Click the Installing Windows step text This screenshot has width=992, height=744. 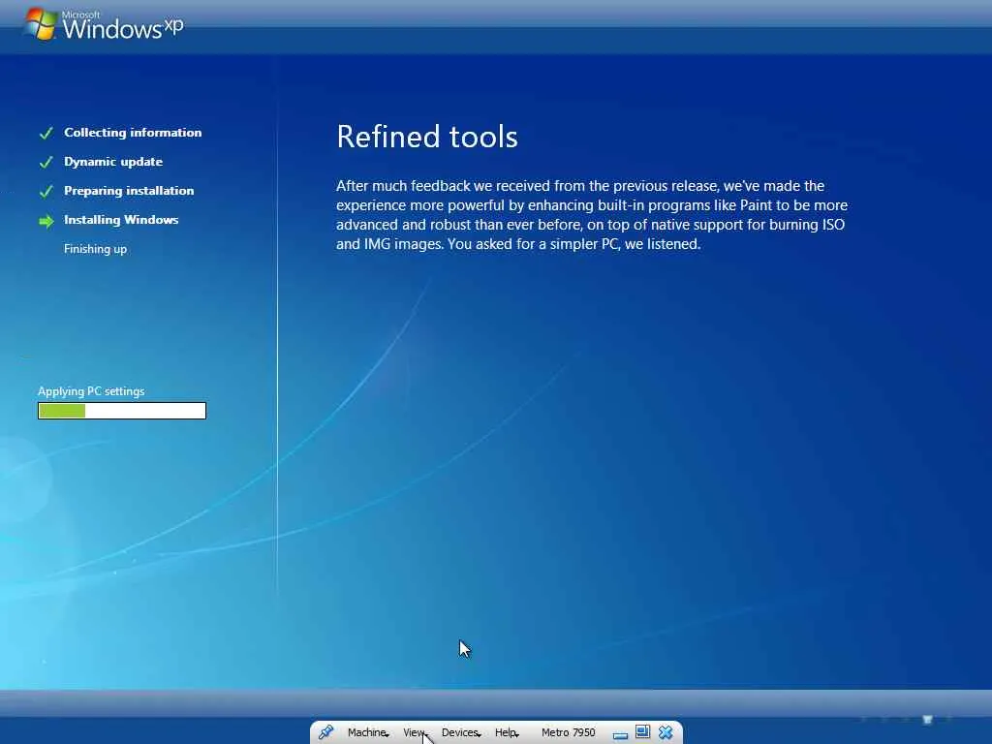(x=121, y=220)
